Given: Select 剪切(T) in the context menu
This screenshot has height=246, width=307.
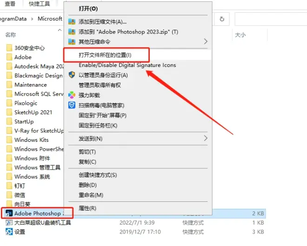Looking at the screenshot, I should [x=87, y=152].
